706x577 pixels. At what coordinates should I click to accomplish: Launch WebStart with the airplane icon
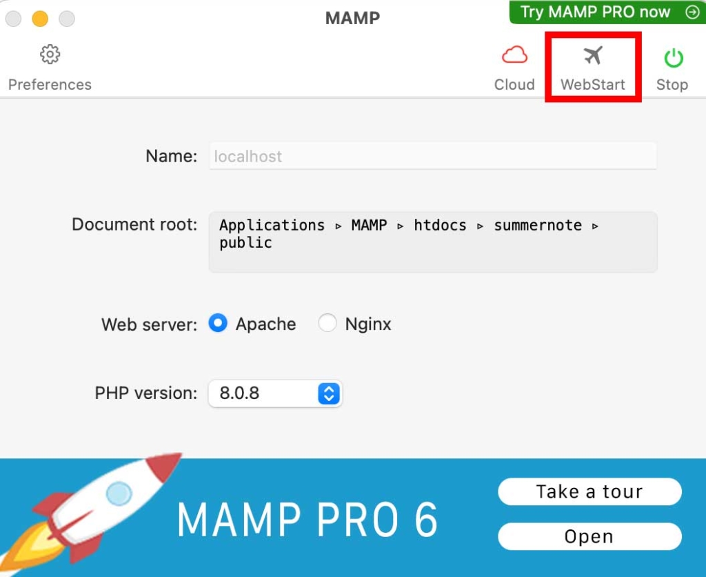593,54
